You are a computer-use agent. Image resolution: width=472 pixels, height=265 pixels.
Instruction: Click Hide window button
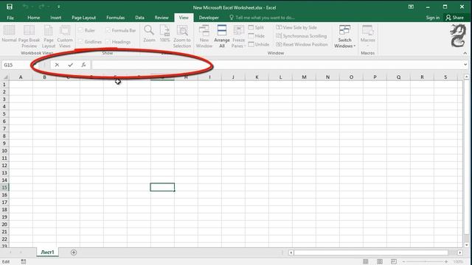[257, 36]
